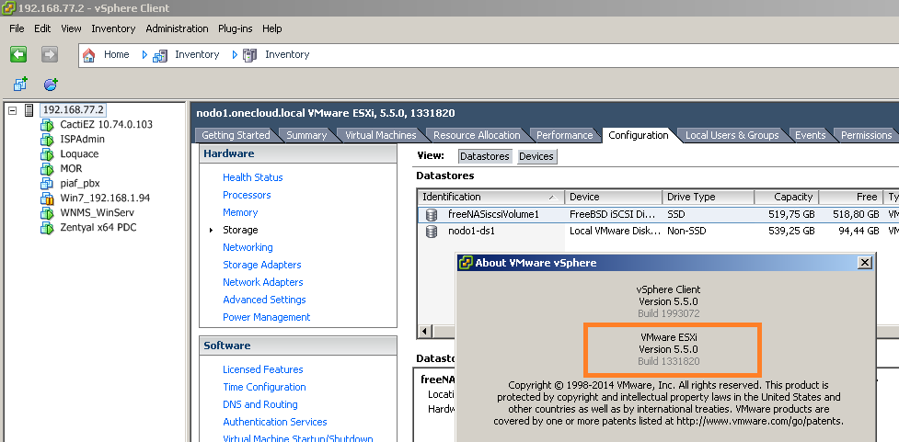Open the Power Management link
This screenshot has height=442, width=899.
tap(267, 317)
